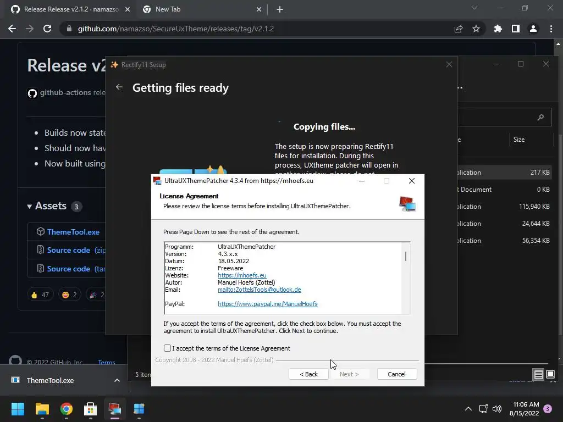Bookmark this page with the star icon
This screenshot has width=563, height=422.
coord(476,29)
